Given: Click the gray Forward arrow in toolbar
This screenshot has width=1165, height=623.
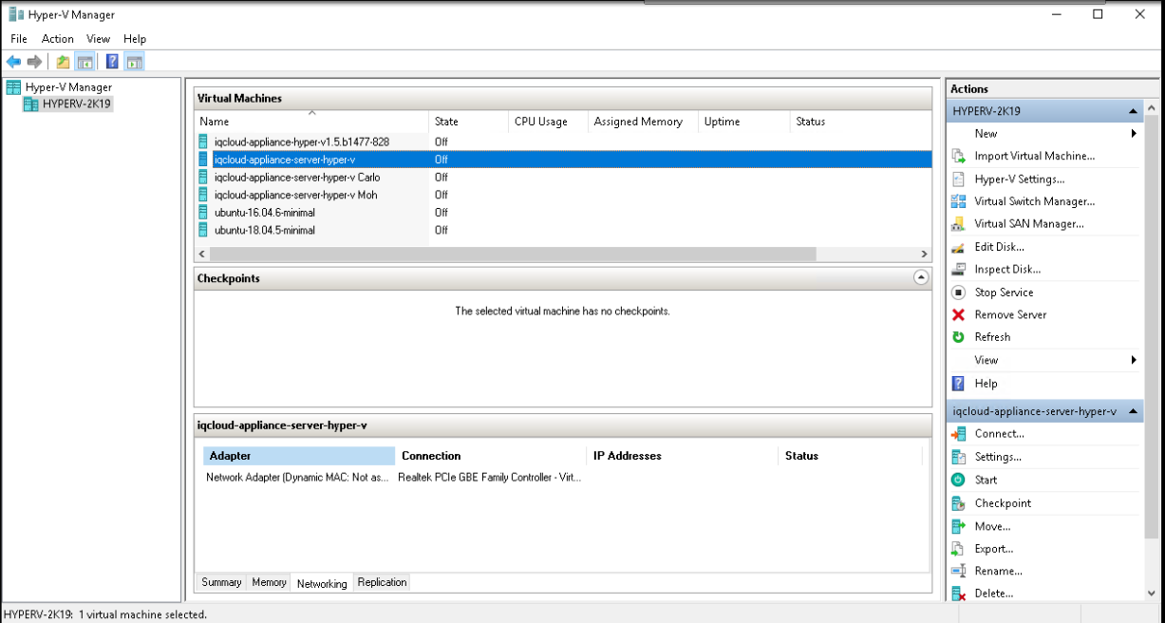Looking at the screenshot, I should point(35,62).
